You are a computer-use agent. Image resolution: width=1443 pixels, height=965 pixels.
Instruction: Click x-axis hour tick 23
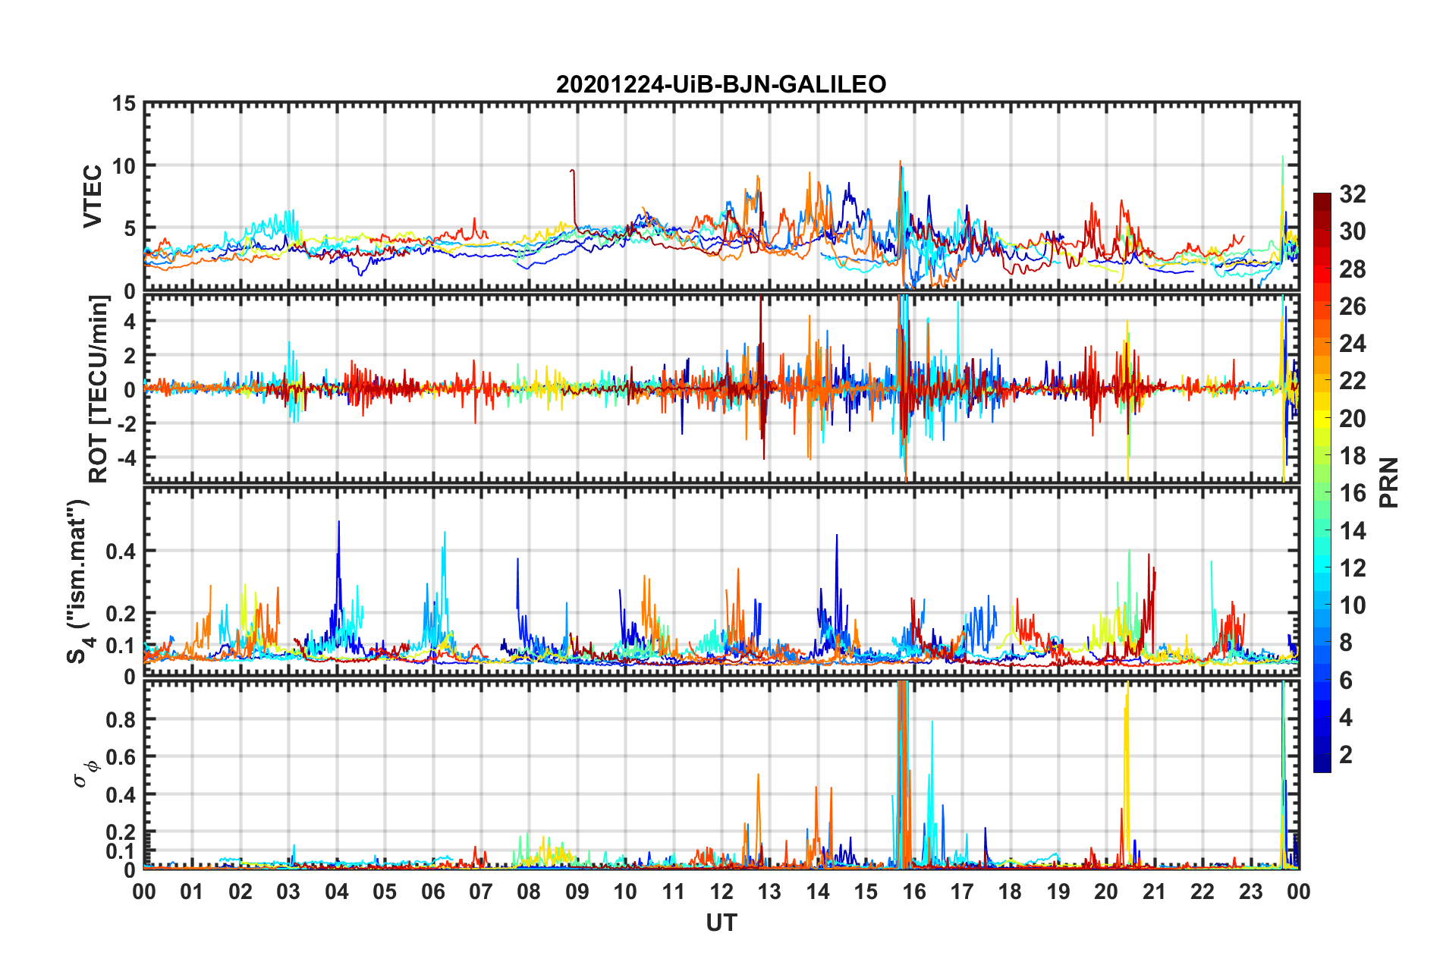(1251, 891)
